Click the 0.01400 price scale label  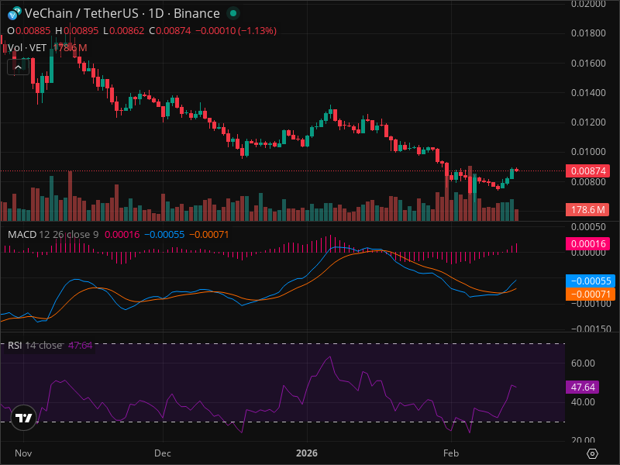tap(588, 92)
